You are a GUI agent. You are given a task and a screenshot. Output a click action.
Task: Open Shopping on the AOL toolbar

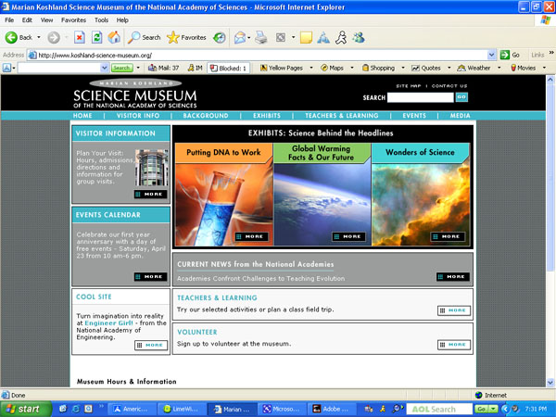(x=378, y=68)
